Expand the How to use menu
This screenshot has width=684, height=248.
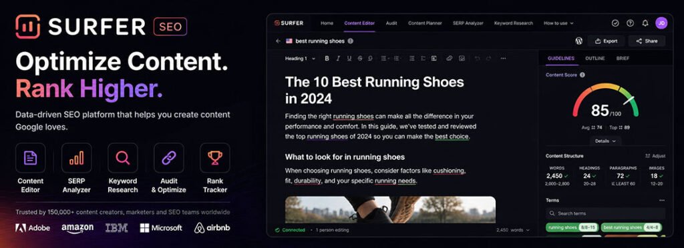click(558, 23)
